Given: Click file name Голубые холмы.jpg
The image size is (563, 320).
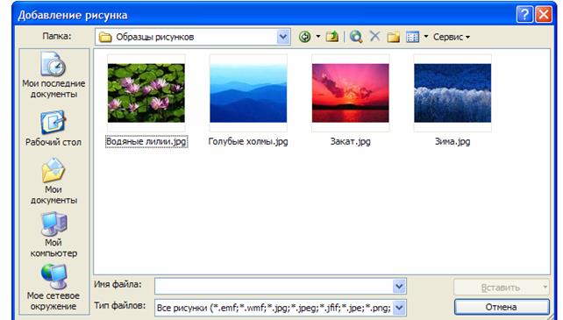Looking at the screenshot, I should 248,141.
